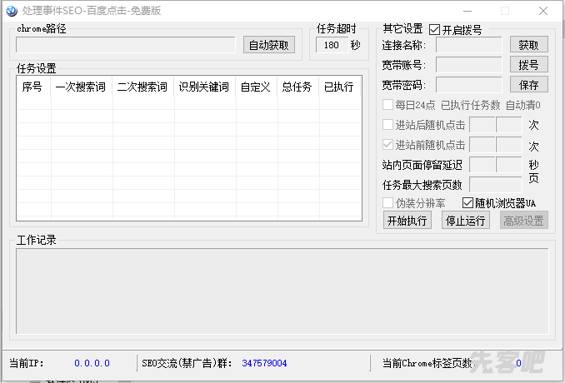Click the chrome路径 input field
Screen dimensions: 565x383
[x=126, y=45]
